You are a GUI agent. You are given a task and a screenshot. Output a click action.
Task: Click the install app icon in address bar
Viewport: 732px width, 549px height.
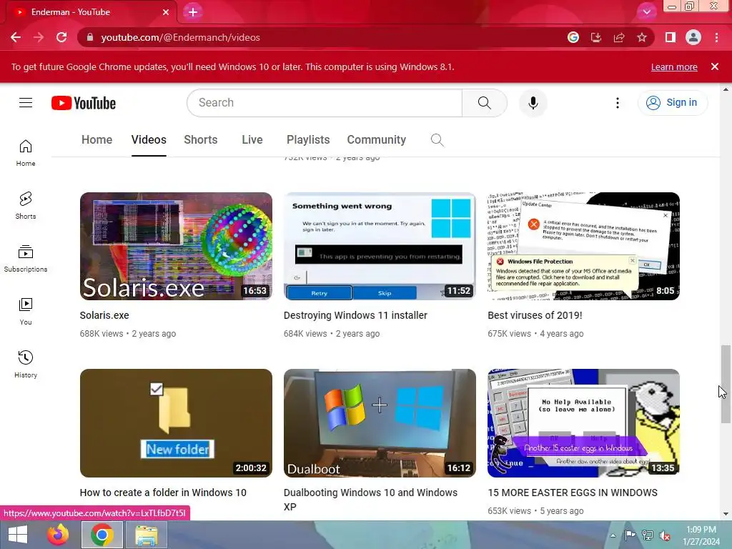596,37
